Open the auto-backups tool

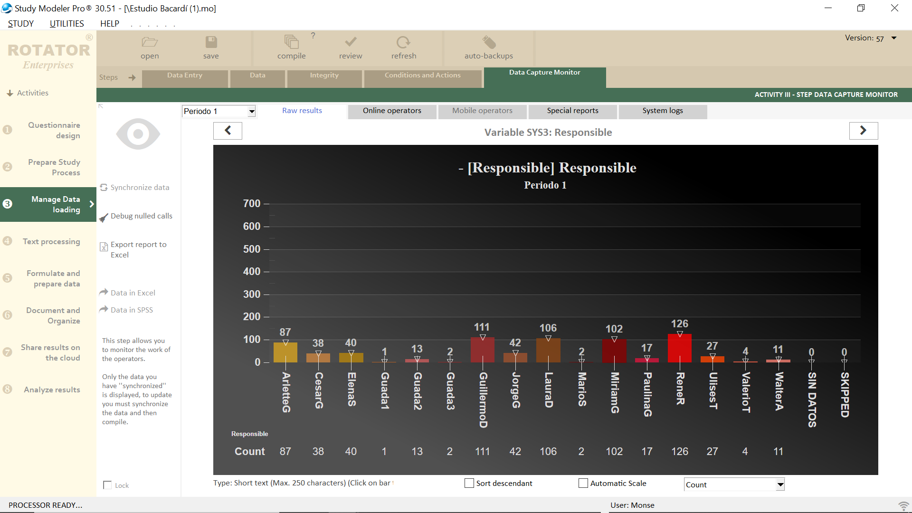click(x=488, y=47)
